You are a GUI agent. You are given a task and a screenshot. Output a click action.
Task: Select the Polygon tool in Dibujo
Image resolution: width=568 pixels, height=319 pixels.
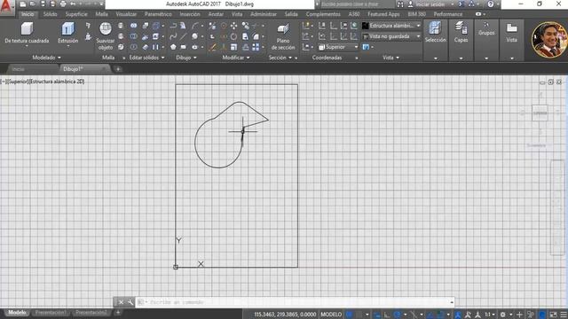(173, 47)
